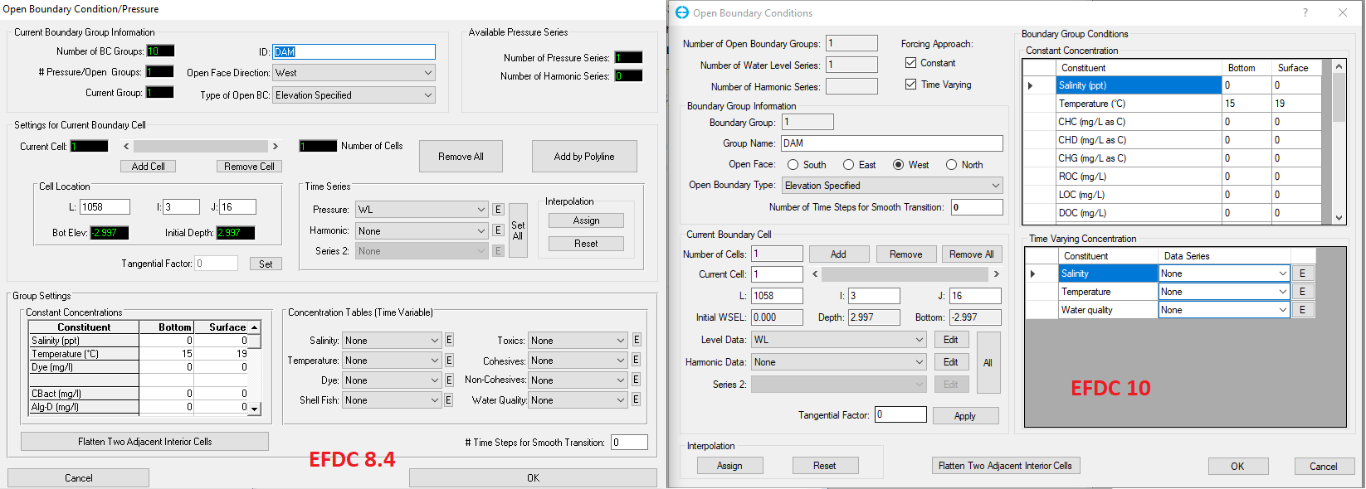Click the Tangential Factor field in EFDC 10
This screenshot has height=489, width=1366.
tap(900, 414)
